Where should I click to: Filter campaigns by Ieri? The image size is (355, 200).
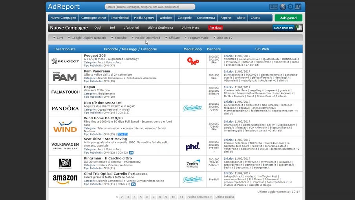pyautogui.click(x=112, y=28)
